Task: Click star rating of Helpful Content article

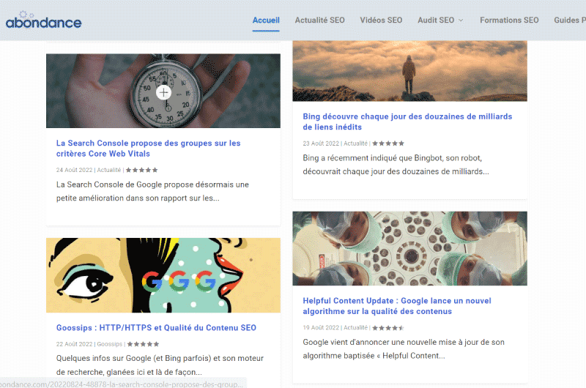Action: pyautogui.click(x=388, y=328)
